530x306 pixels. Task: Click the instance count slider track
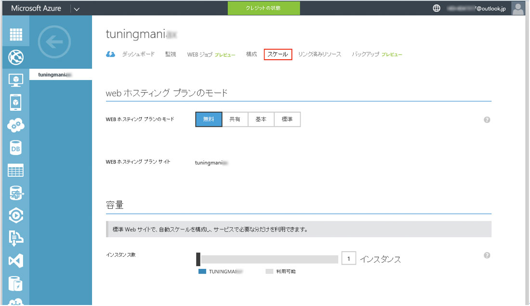click(x=269, y=259)
